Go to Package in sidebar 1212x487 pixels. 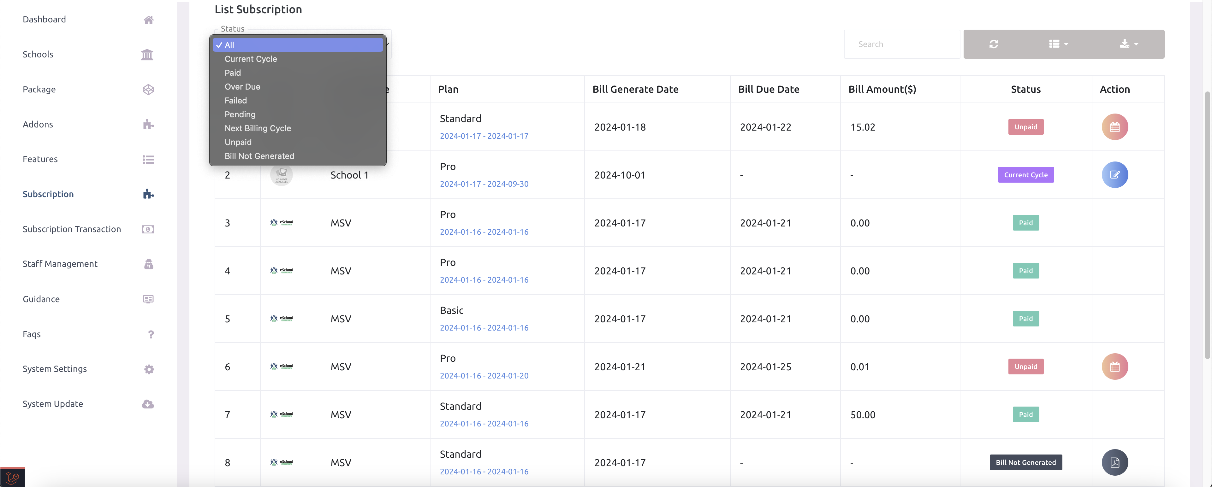tap(39, 89)
